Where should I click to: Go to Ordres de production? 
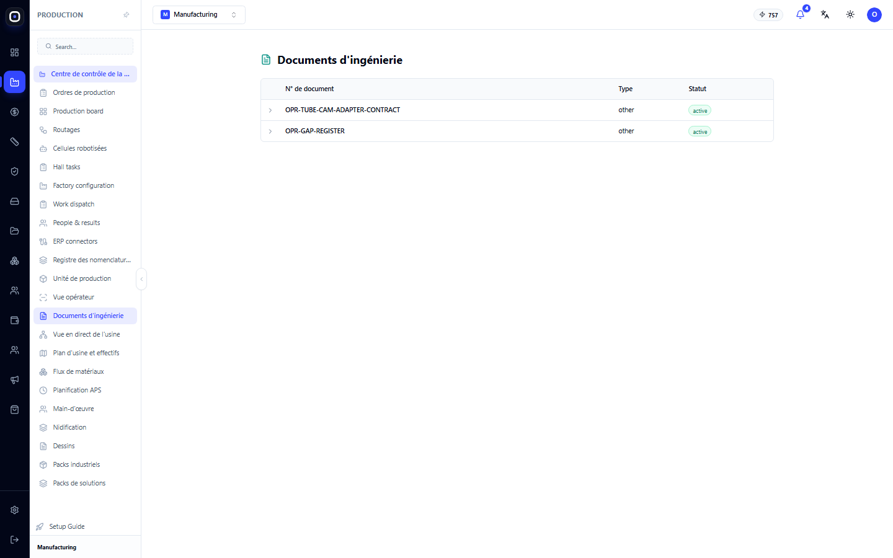[85, 92]
